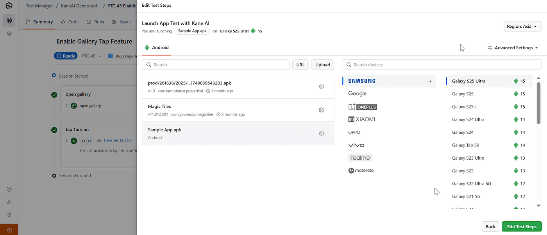
Task: Expand the Advanced Settings dropdown
Action: [513, 48]
